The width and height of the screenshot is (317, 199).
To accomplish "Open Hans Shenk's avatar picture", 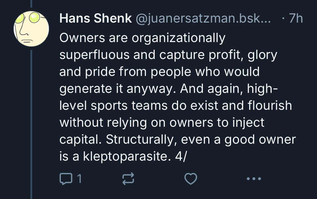I will click(x=31, y=29).
